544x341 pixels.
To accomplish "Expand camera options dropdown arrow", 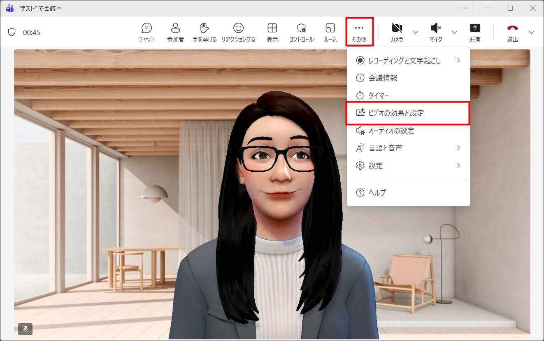I will click(415, 33).
